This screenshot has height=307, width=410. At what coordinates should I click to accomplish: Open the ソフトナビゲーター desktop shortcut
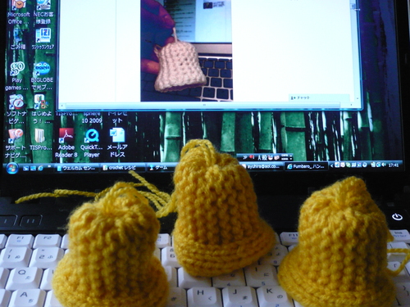(x=16, y=109)
